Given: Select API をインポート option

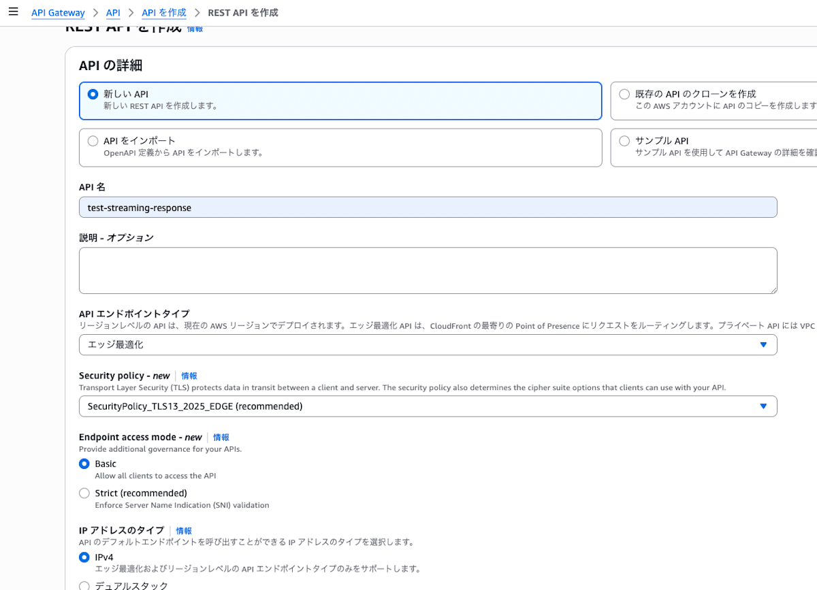Looking at the screenshot, I should (93, 141).
